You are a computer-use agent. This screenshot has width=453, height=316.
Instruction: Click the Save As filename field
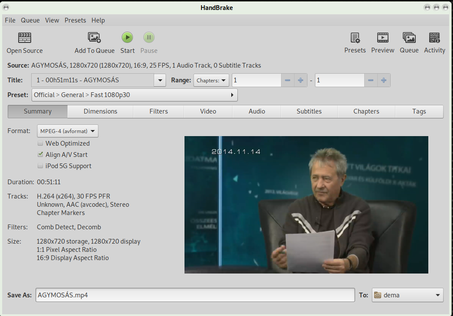pos(195,295)
